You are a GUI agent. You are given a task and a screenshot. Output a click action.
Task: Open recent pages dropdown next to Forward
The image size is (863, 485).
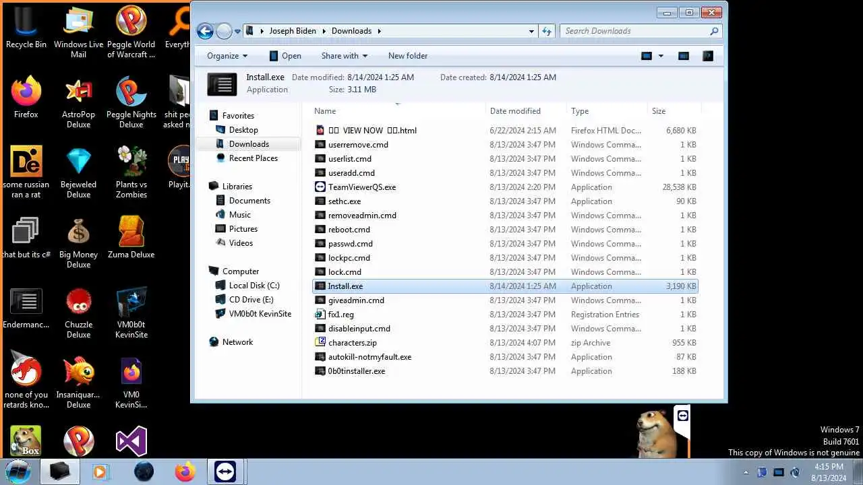(237, 31)
